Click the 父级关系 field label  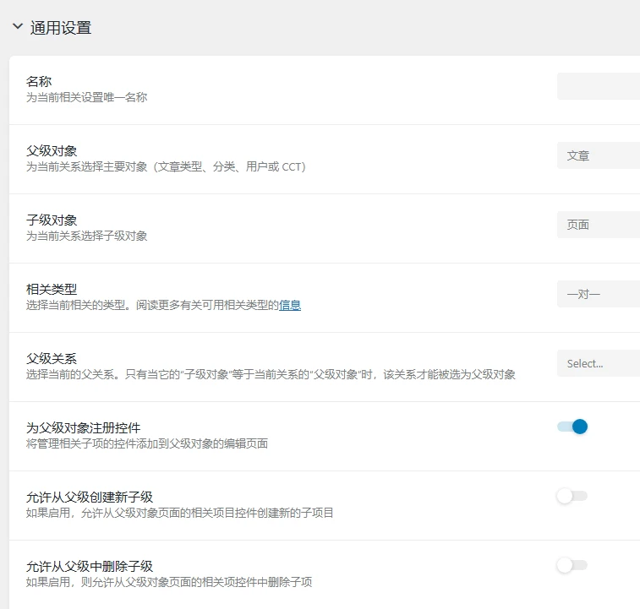pyautogui.click(x=52, y=359)
